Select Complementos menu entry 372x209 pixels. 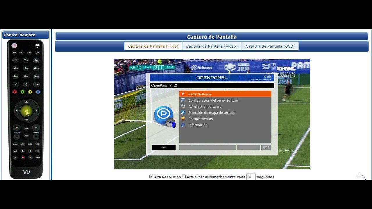pos(225,119)
